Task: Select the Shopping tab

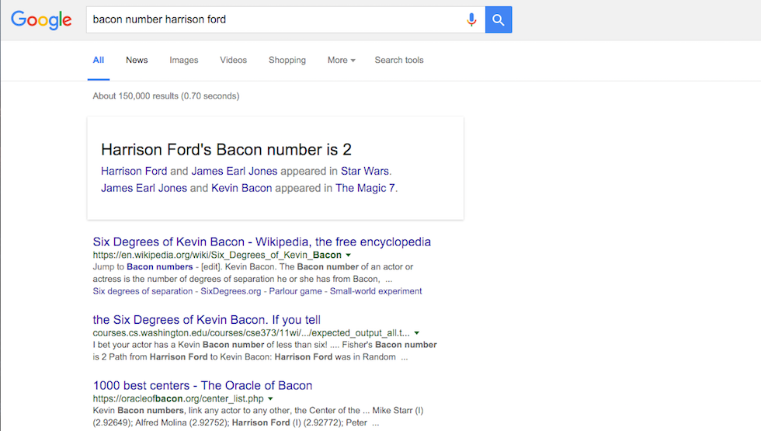Action: coord(287,60)
